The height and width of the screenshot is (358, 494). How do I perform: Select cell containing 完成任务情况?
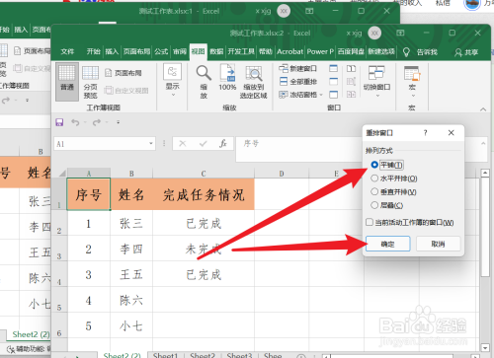[x=204, y=194]
